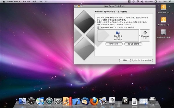The image size is (174, 108).
Task: Open the 編集 menu
Action: pyautogui.click(x=35, y=1)
